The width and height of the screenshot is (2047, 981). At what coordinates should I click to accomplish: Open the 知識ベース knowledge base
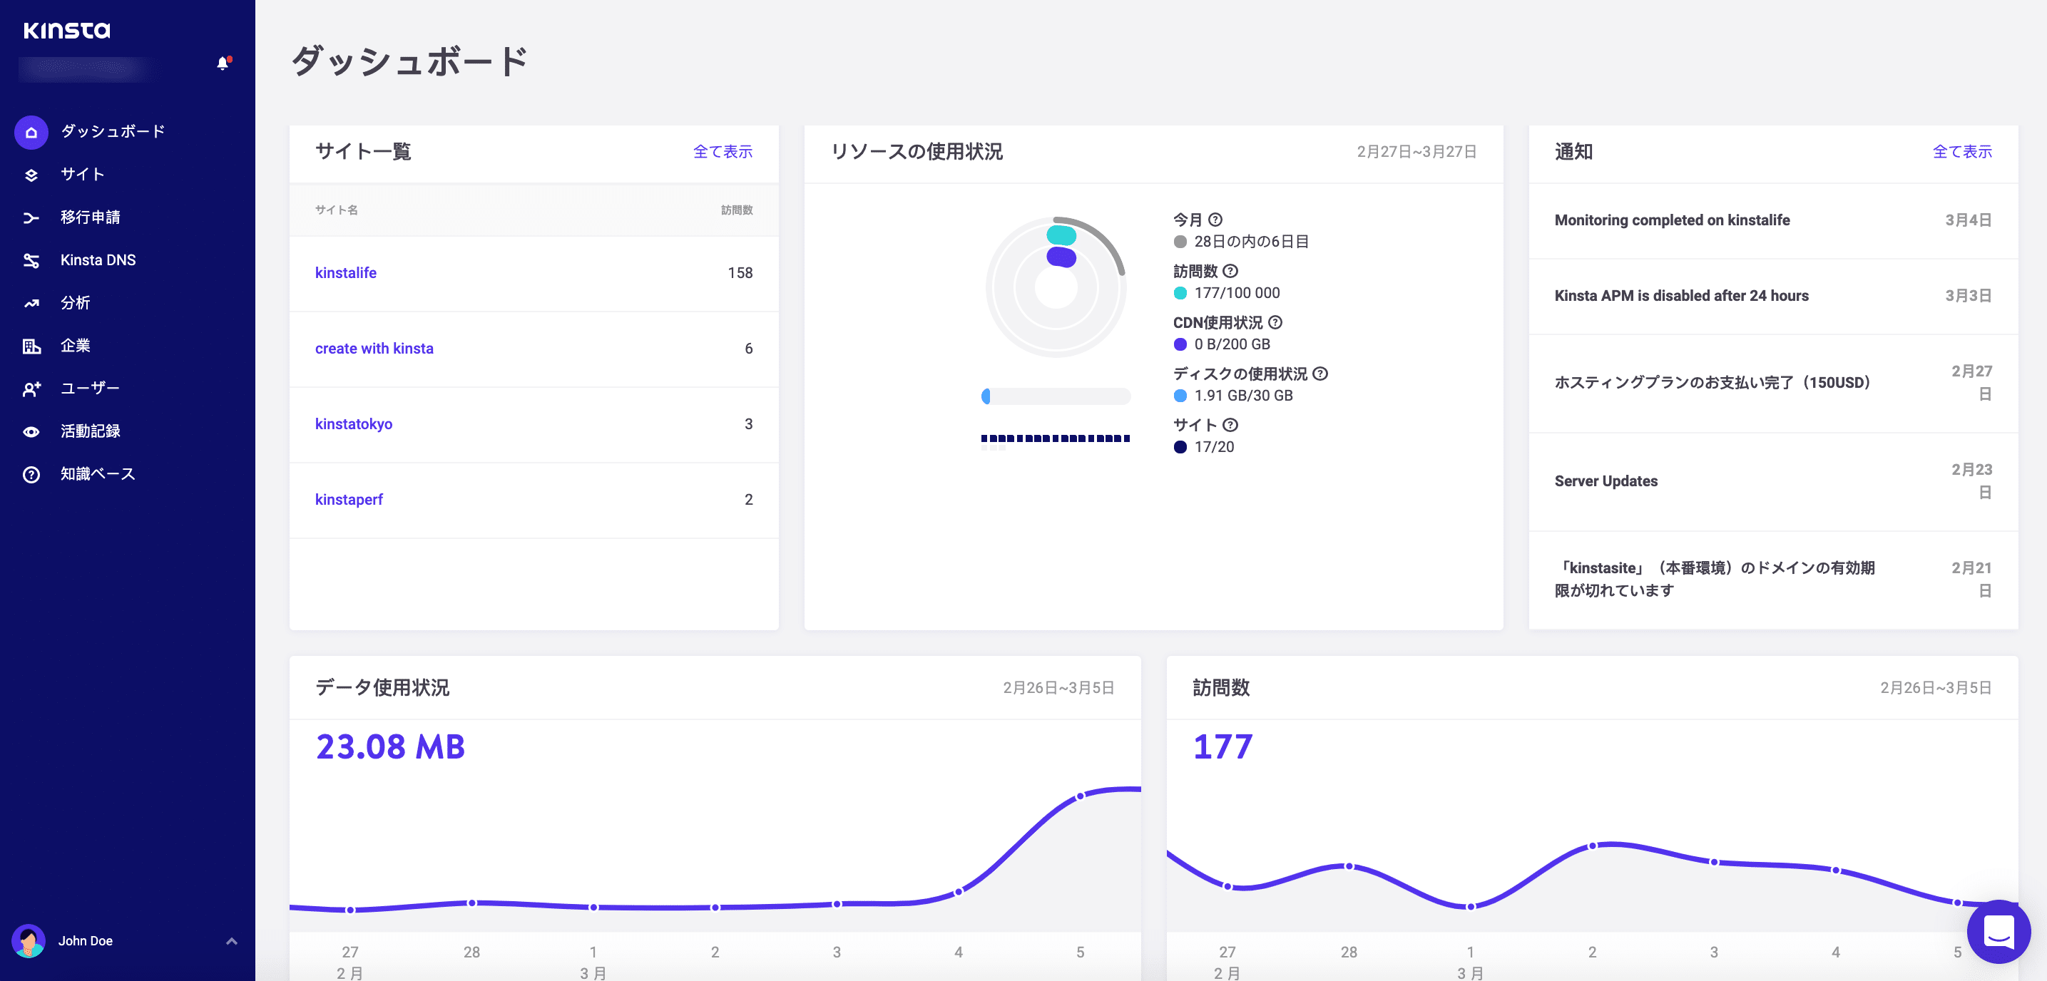pyautogui.click(x=97, y=473)
